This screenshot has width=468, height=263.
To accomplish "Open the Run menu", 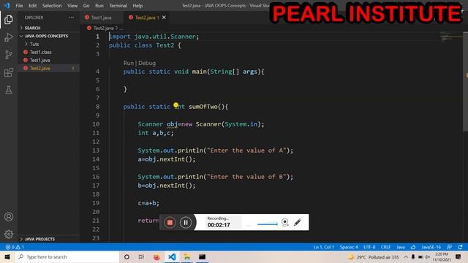I will pos(99,5).
